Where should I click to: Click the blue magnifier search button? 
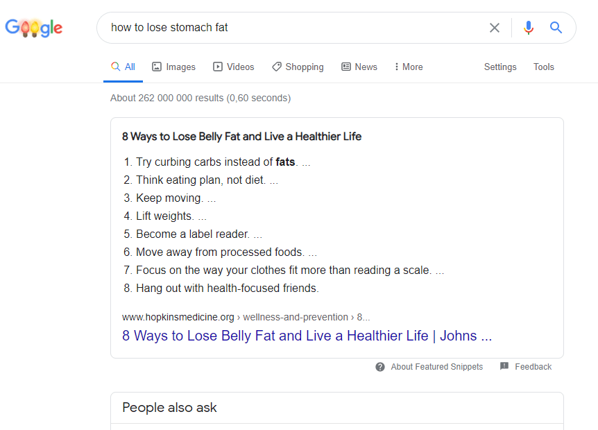coord(556,28)
